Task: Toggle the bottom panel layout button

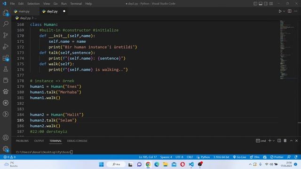Action: tap(261, 4)
